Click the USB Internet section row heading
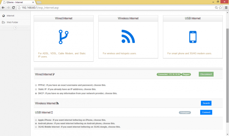This screenshot has width=229, height=136. pos(43,112)
